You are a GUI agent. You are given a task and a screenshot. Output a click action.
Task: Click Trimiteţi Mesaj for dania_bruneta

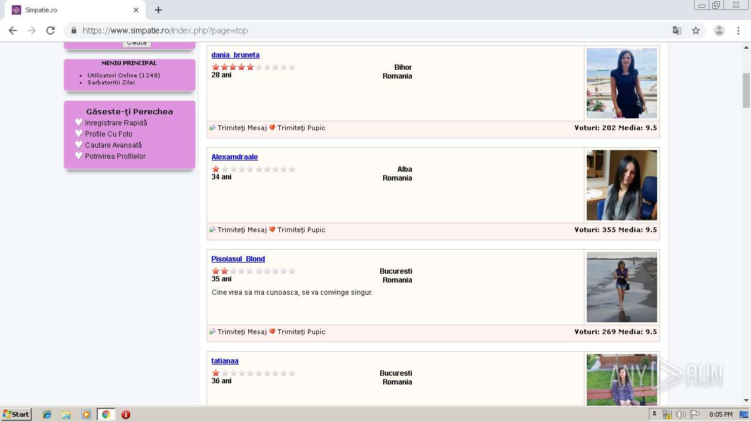[x=242, y=128]
